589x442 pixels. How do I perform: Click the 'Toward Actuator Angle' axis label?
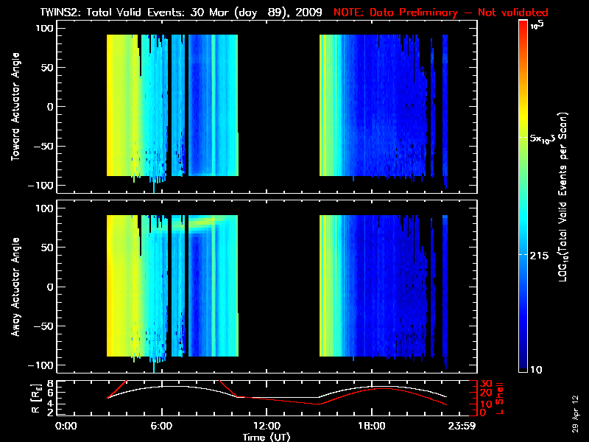click(15, 107)
